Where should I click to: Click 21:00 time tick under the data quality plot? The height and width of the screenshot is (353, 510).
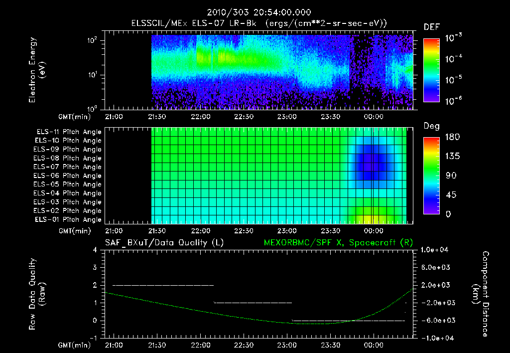[x=114, y=345]
